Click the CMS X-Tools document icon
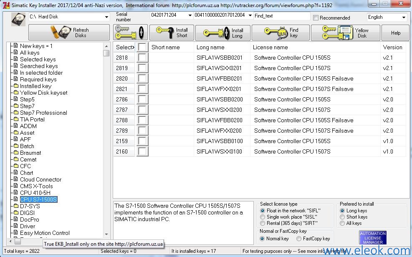The image size is (412, 257). tap(16, 186)
